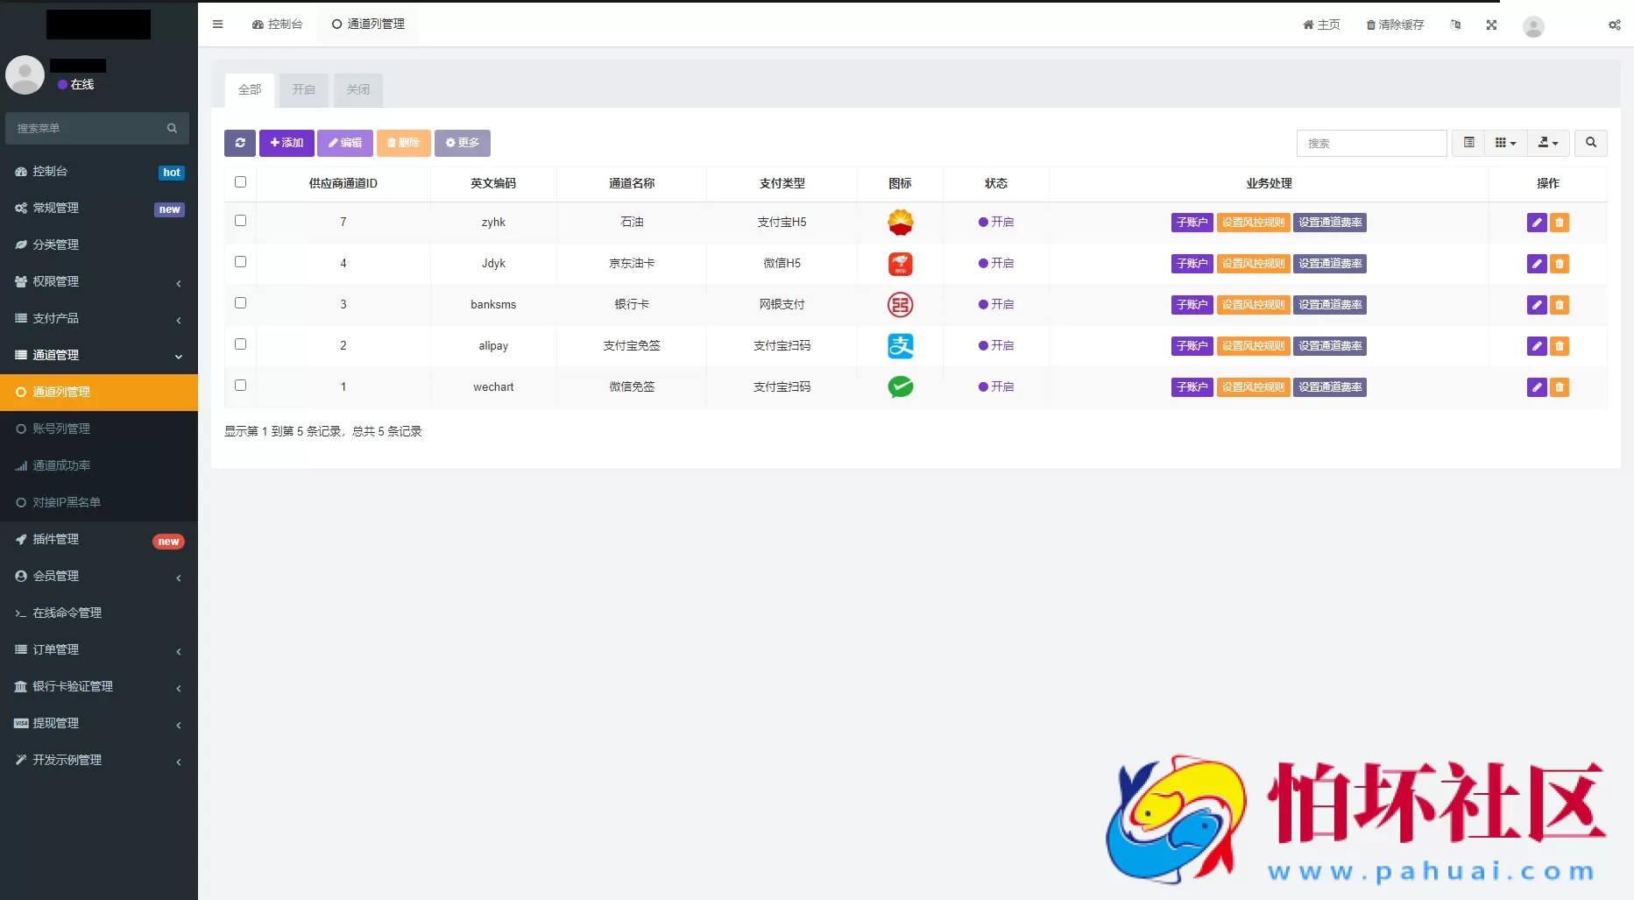The height and width of the screenshot is (900, 1634).
Task: Expand the 权限管理 sidebar menu
Action: point(98,281)
